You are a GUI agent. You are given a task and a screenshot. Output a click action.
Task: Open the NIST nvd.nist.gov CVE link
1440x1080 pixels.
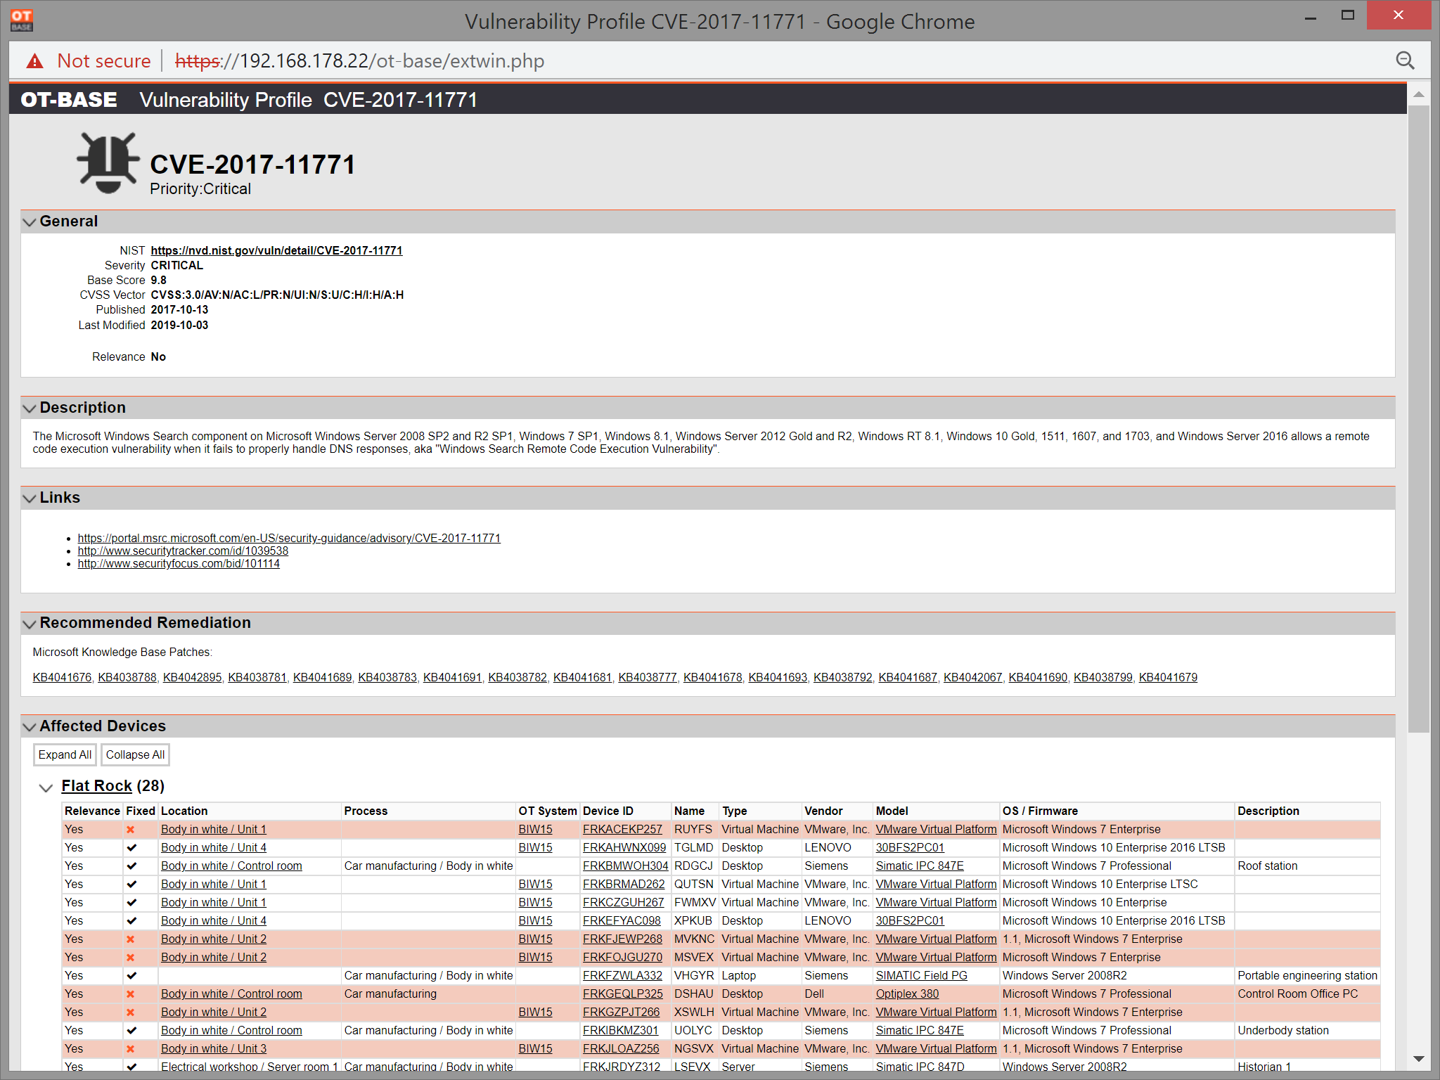point(276,251)
